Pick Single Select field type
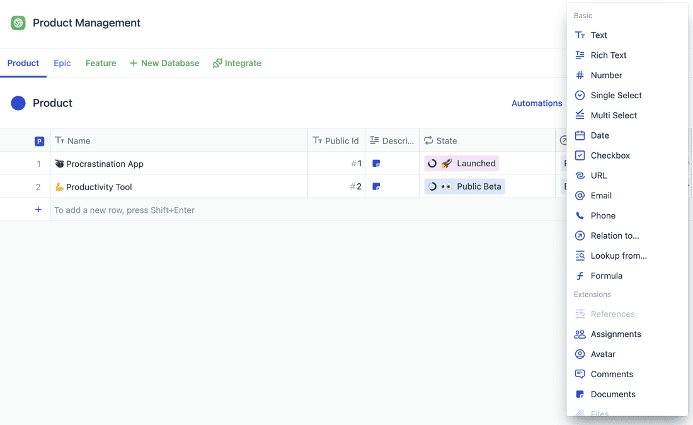This screenshot has width=693, height=425. [616, 95]
